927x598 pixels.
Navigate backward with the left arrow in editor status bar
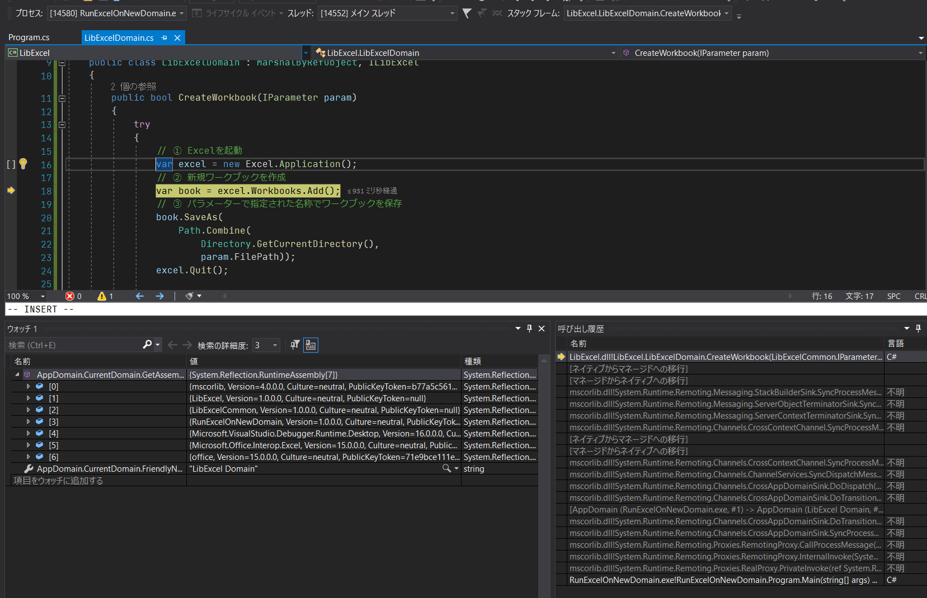140,296
